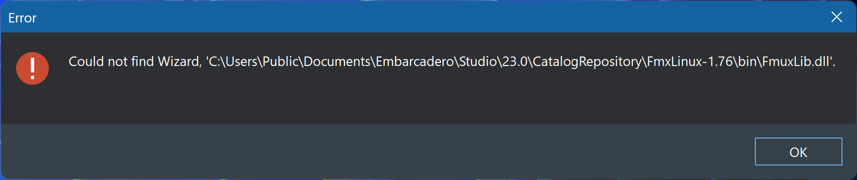This screenshot has height=180, width=857.
Task: Click the red exclamation error icon
Action: click(x=33, y=68)
